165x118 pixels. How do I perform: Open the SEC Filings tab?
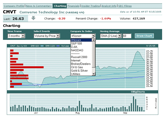[x=125, y=6]
